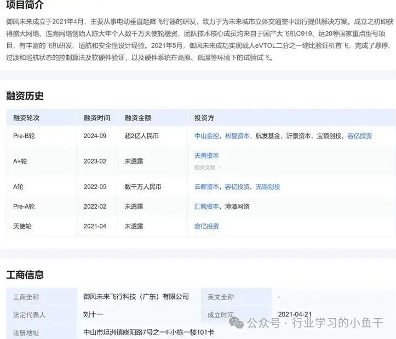This screenshot has width=396, height=339.
Task: Click the 项目简介 section heading
Action: (x=25, y=5)
